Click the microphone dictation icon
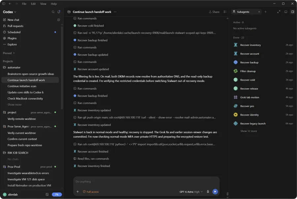297x199 pixels. 208,192
